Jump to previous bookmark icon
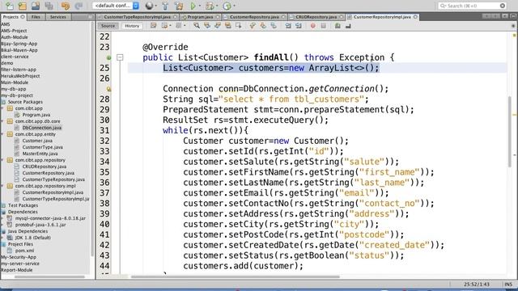 coord(253,26)
